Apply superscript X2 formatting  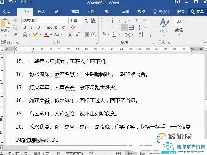[63, 27]
